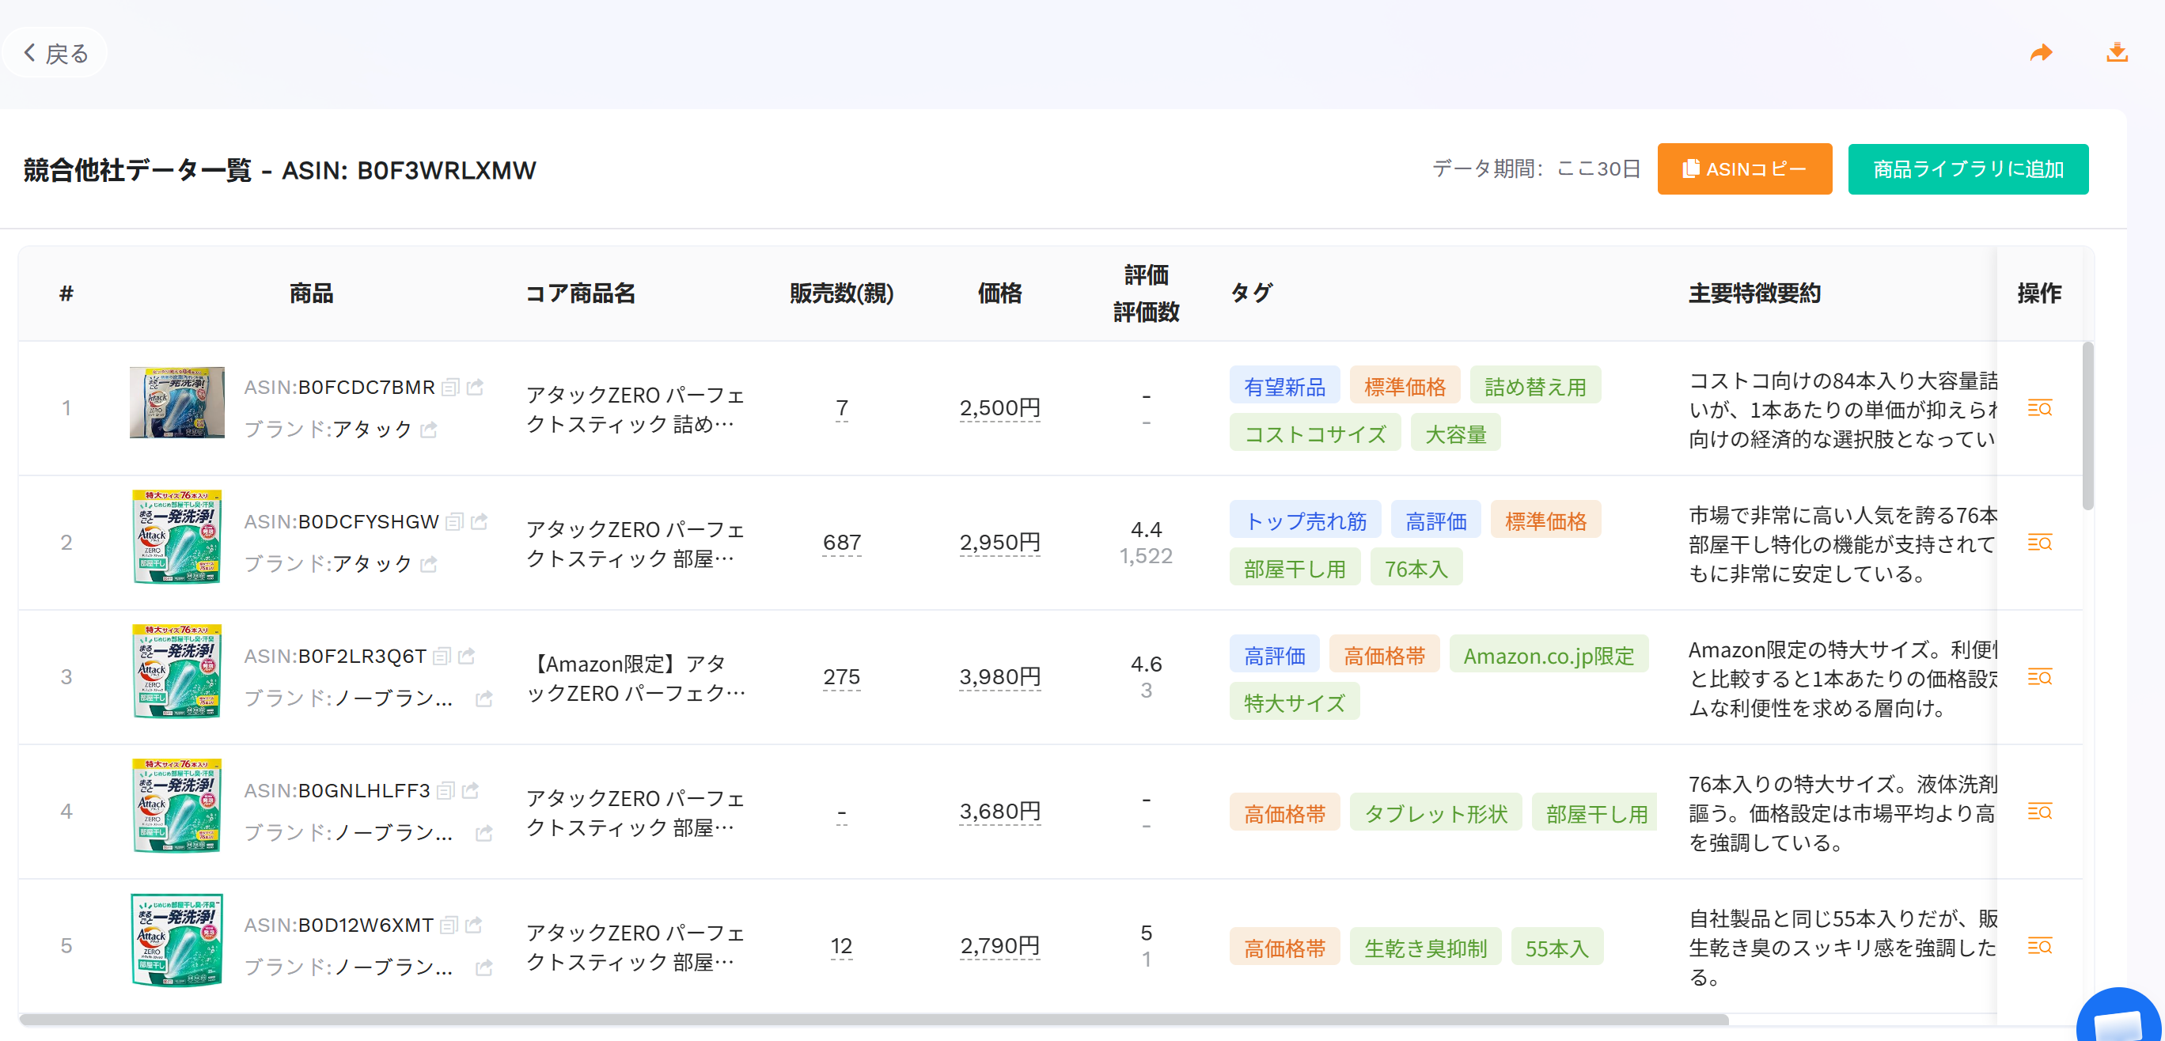Copy ASIN B0DCFYSHGW with copy icon
The image size is (2165, 1041).
(x=455, y=522)
